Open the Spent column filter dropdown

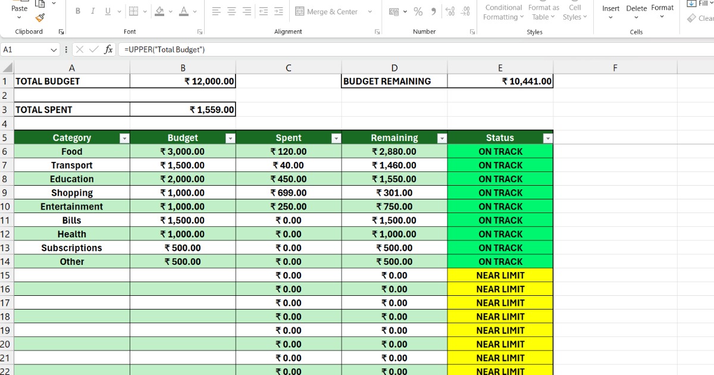tap(336, 138)
